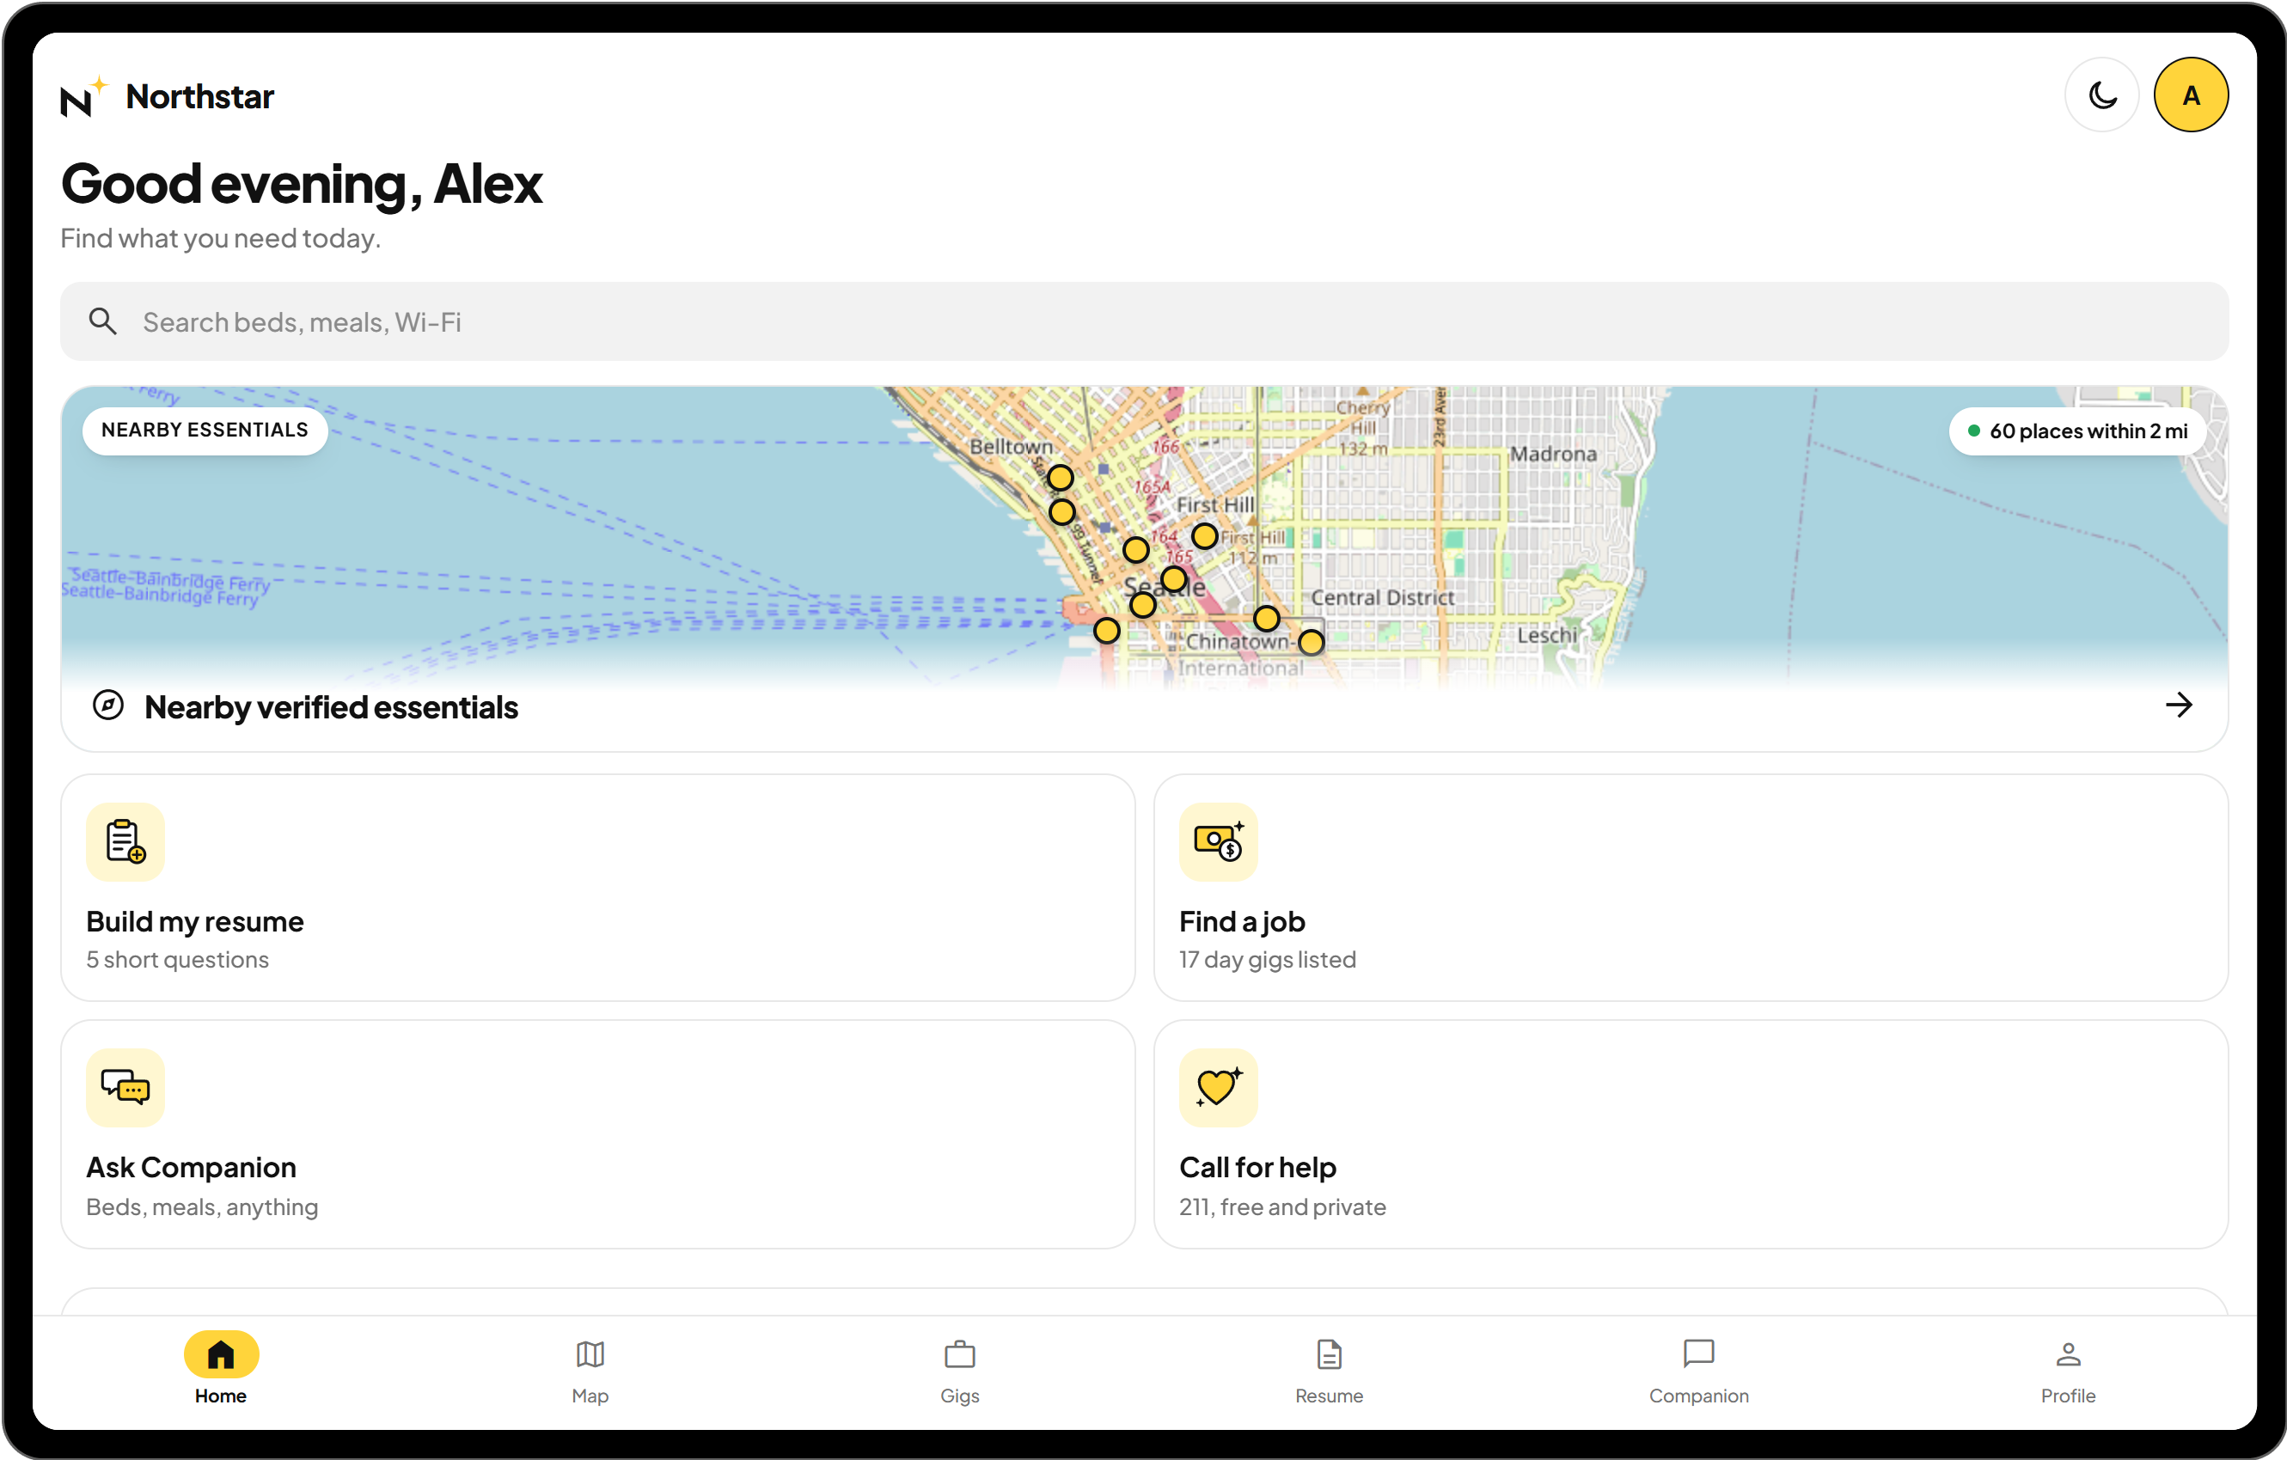Screen dimensions: 2287x1460
Task: Open the arrow next to Nearby verified essentials
Action: pyautogui.click(x=2179, y=705)
